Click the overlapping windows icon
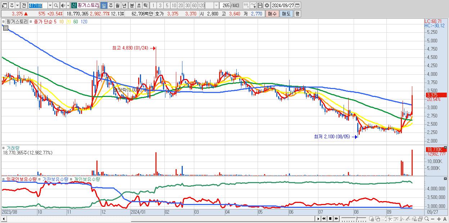The width and height of the screenshot is (449, 223). 378,219
